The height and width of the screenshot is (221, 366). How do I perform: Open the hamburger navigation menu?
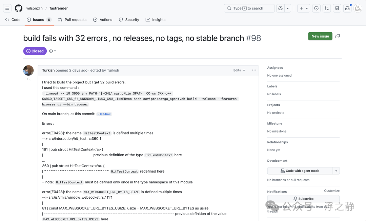tap(7, 8)
